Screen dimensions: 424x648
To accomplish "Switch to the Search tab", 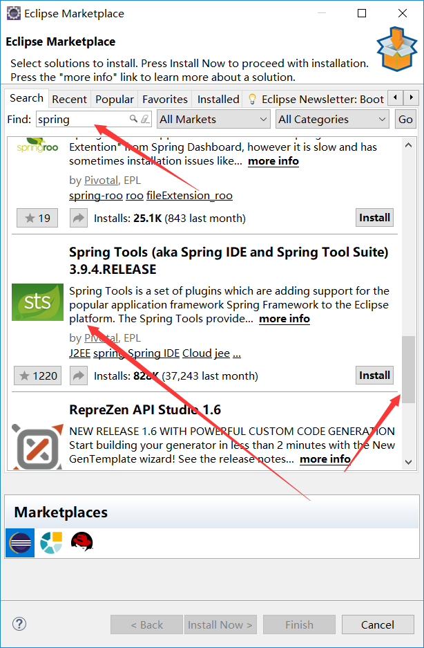I will pos(27,98).
